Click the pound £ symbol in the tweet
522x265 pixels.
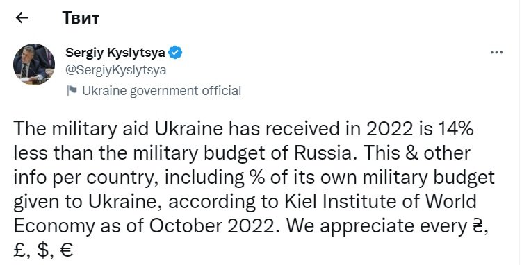pos(19,250)
